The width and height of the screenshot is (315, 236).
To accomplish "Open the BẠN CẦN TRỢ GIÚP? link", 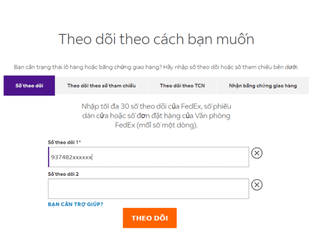I will tap(75, 204).
